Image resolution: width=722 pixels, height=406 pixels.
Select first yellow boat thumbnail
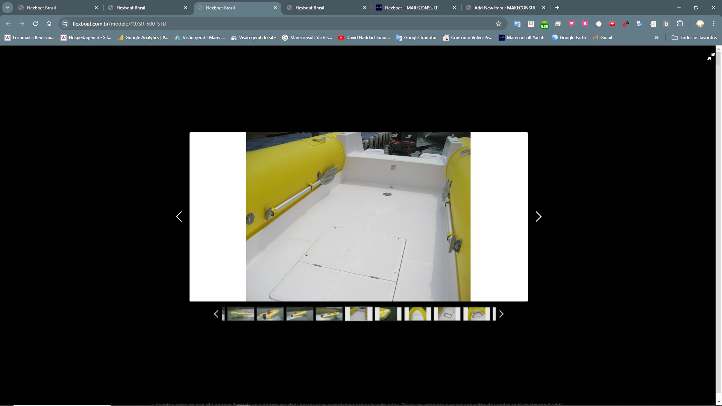(x=241, y=314)
